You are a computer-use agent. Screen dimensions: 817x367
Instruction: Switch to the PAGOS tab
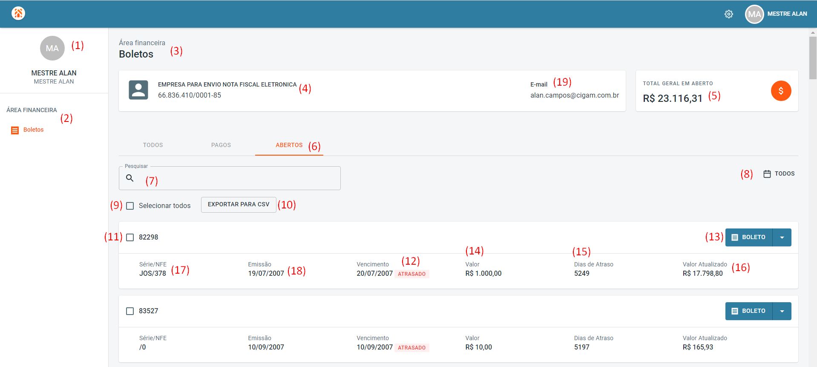(221, 145)
